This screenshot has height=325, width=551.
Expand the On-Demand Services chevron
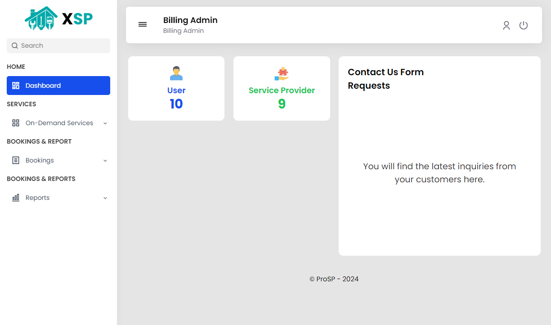[x=105, y=123]
